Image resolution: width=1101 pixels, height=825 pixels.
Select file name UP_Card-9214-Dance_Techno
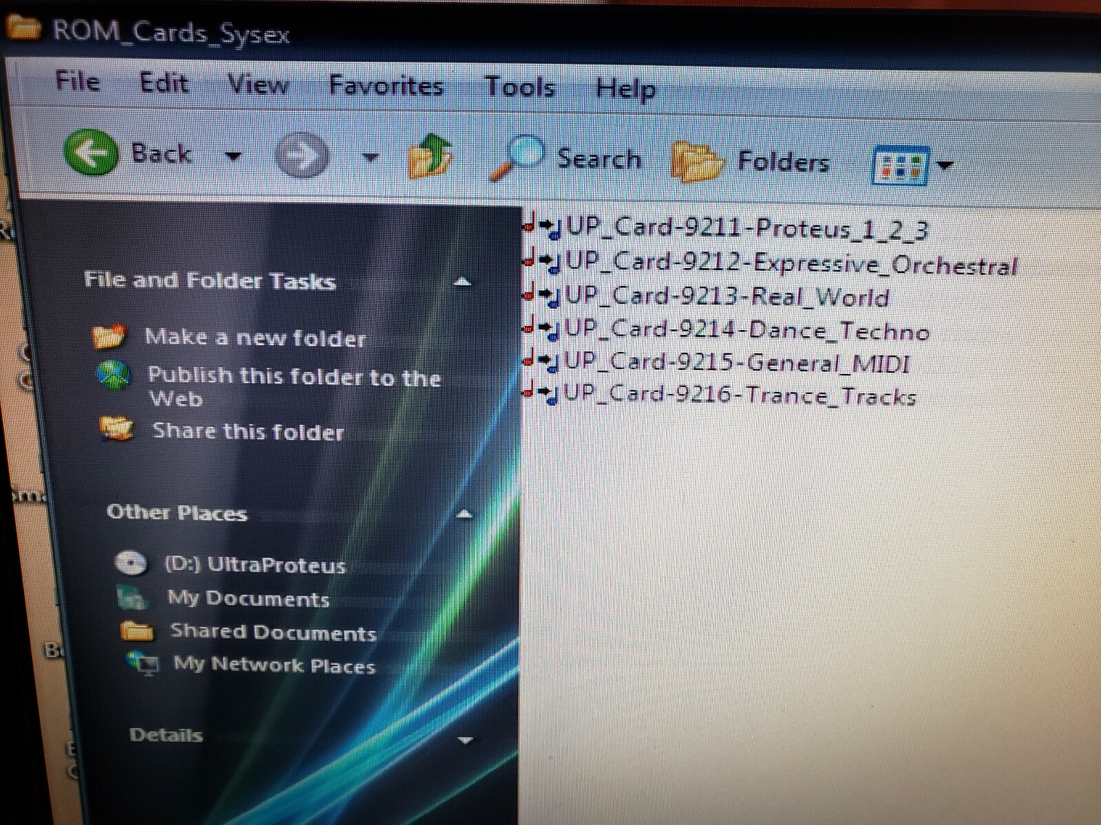click(x=747, y=330)
